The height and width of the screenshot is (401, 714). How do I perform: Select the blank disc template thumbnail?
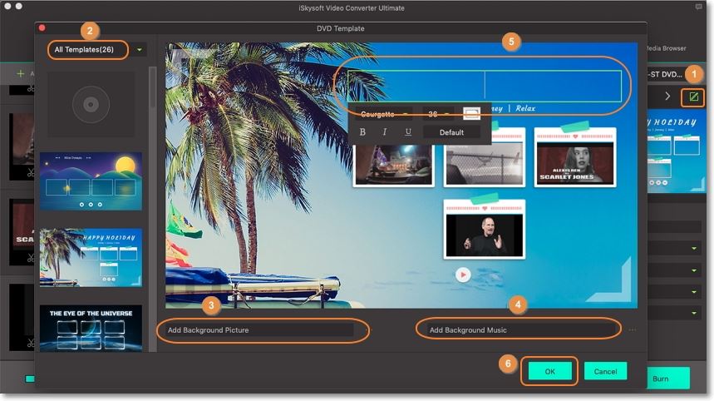tap(91, 105)
